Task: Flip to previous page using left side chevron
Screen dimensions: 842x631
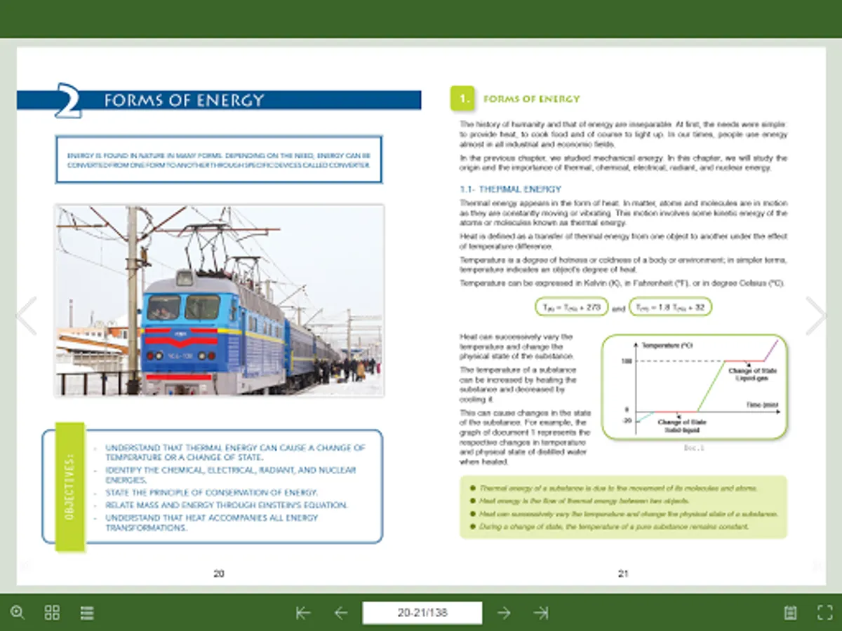Action: pos(26,315)
